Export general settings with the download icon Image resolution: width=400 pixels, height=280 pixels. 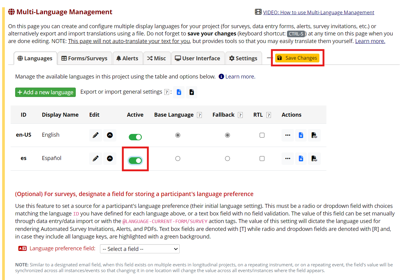pos(178,92)
